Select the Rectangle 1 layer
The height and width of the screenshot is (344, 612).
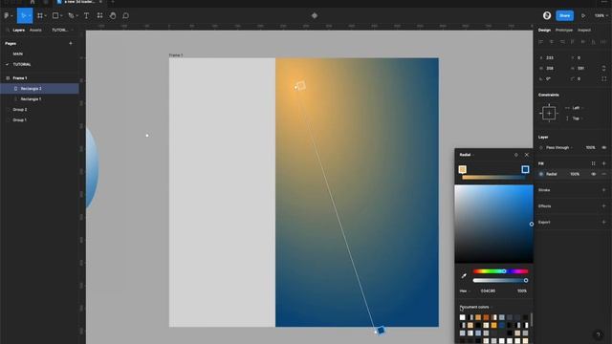click(x=31, y=99)
